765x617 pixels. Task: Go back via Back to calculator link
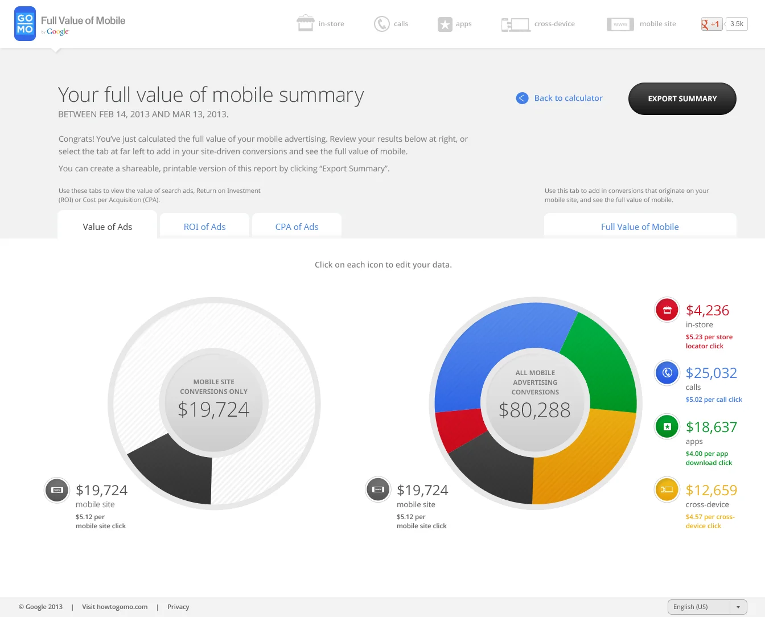point(568,98)
